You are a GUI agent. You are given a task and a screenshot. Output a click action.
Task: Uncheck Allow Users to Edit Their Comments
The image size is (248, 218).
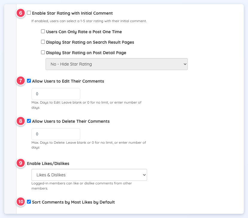click(29, 81)
